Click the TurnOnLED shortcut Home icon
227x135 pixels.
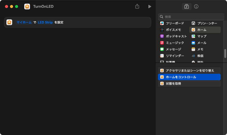point(27,6)
